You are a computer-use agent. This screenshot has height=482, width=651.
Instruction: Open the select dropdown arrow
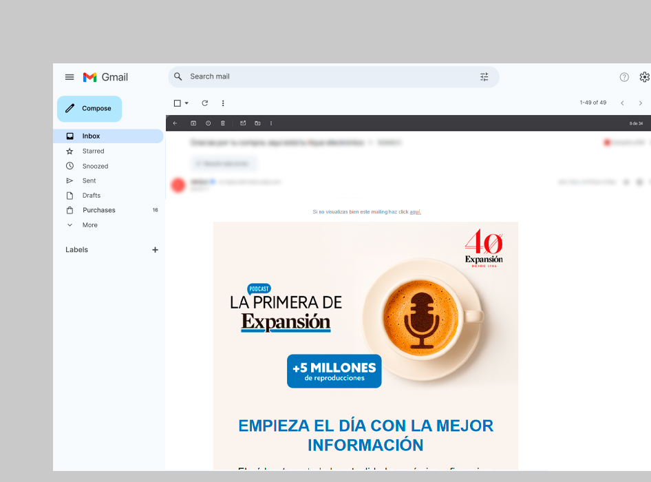click(x=186, y=103)
